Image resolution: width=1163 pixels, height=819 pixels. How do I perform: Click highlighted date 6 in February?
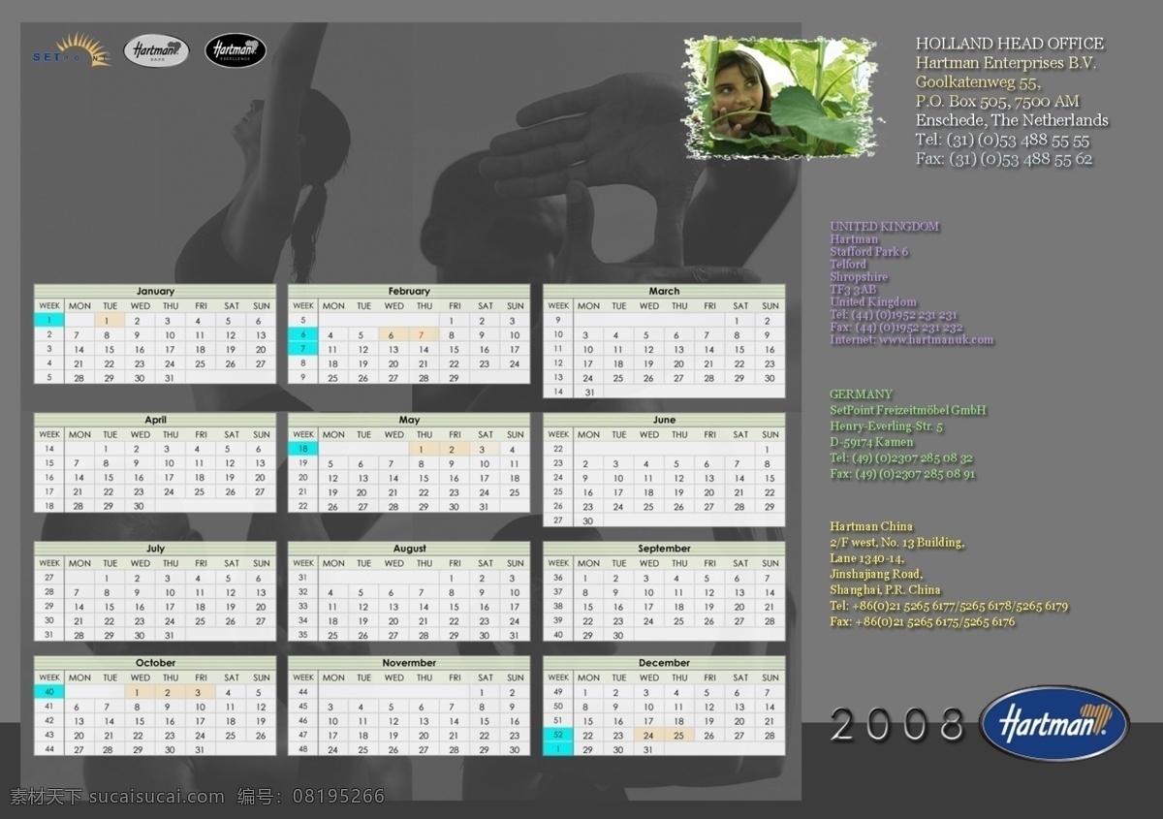pyautogui.click(x=393, y=334)
